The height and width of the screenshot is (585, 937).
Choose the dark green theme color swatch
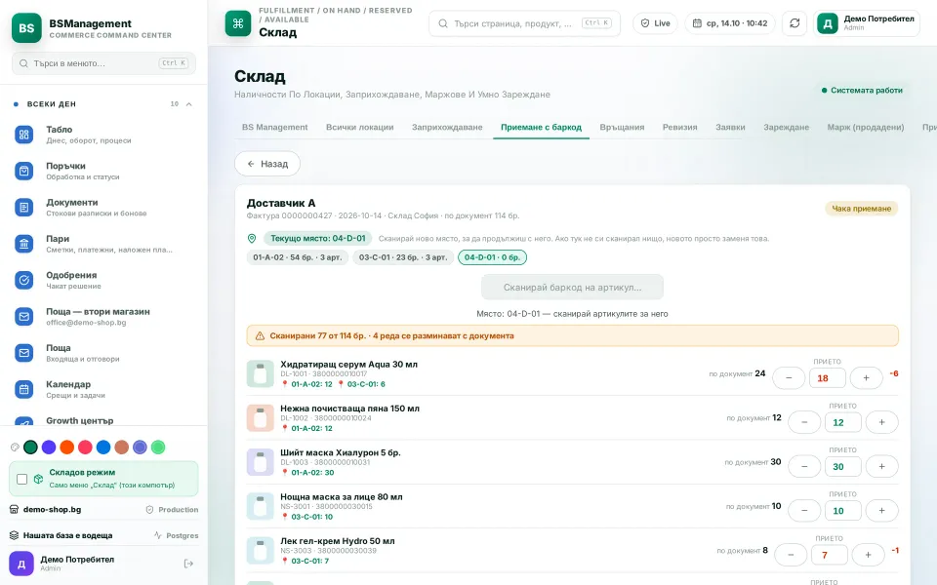coord(30,448)
